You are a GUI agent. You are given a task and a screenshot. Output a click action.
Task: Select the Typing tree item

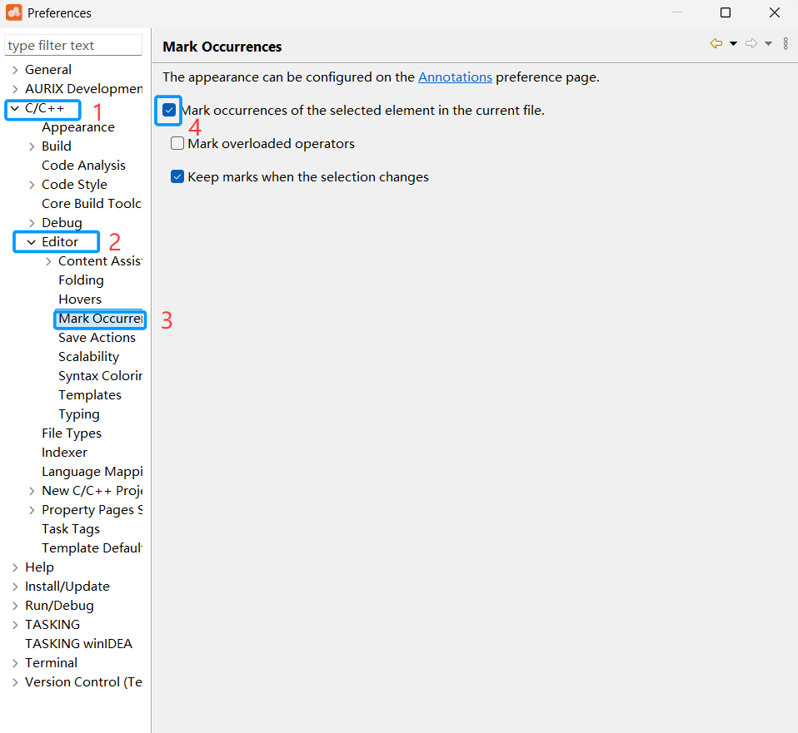coord(79,414)
